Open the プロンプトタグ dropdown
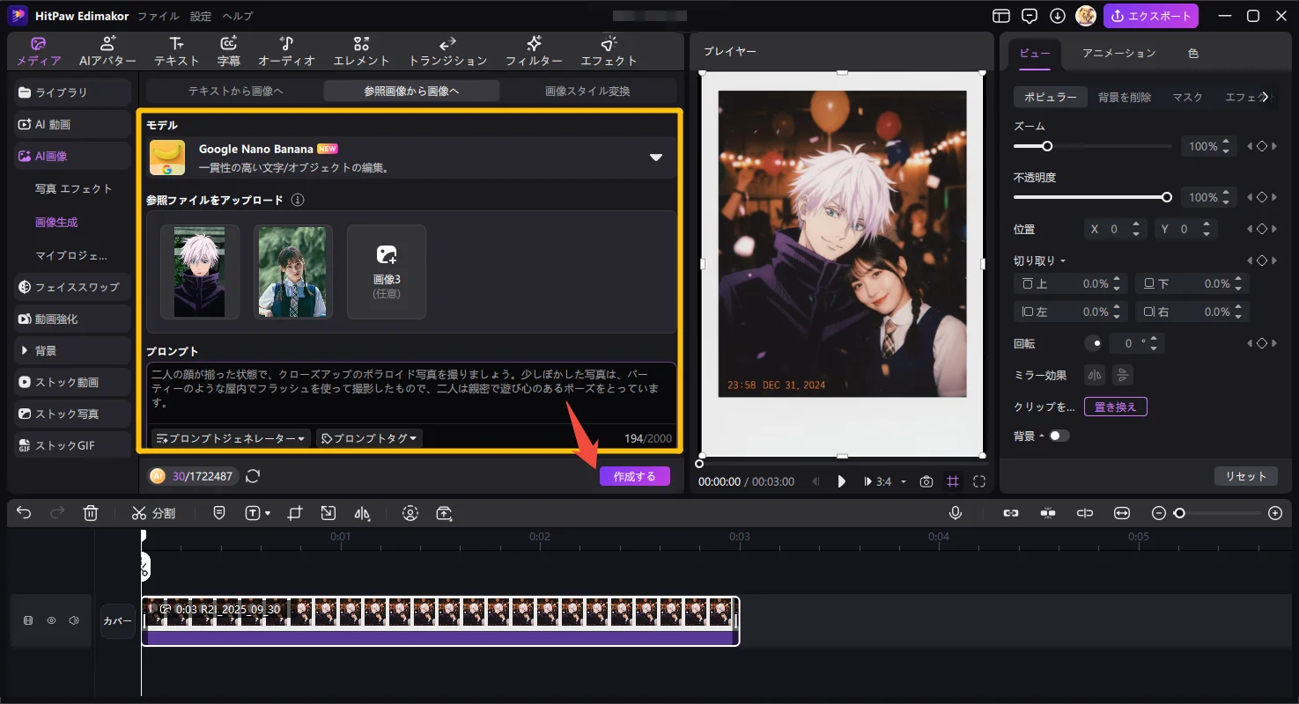 tap(368, 438)
